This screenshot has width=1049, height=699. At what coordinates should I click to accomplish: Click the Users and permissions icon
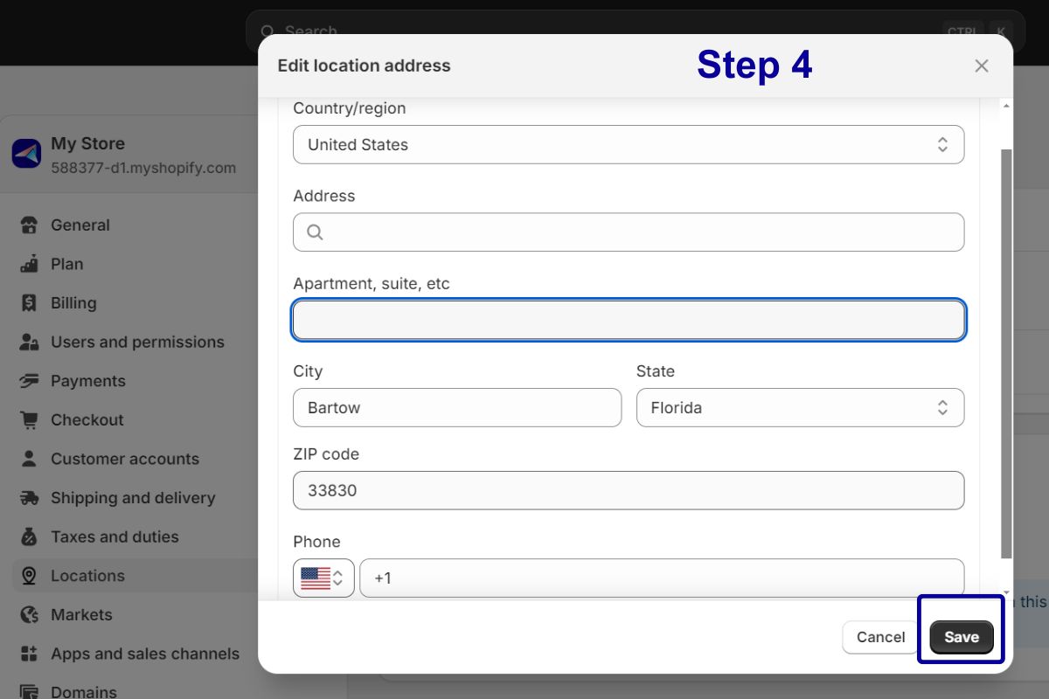(29, 343)
